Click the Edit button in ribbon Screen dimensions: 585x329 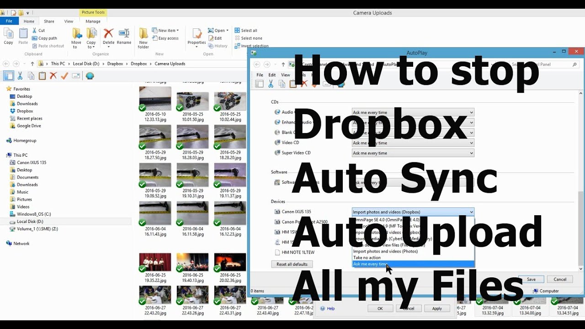(x=215, y=38)
